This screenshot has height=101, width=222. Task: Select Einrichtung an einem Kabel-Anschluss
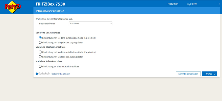[40, 66]
